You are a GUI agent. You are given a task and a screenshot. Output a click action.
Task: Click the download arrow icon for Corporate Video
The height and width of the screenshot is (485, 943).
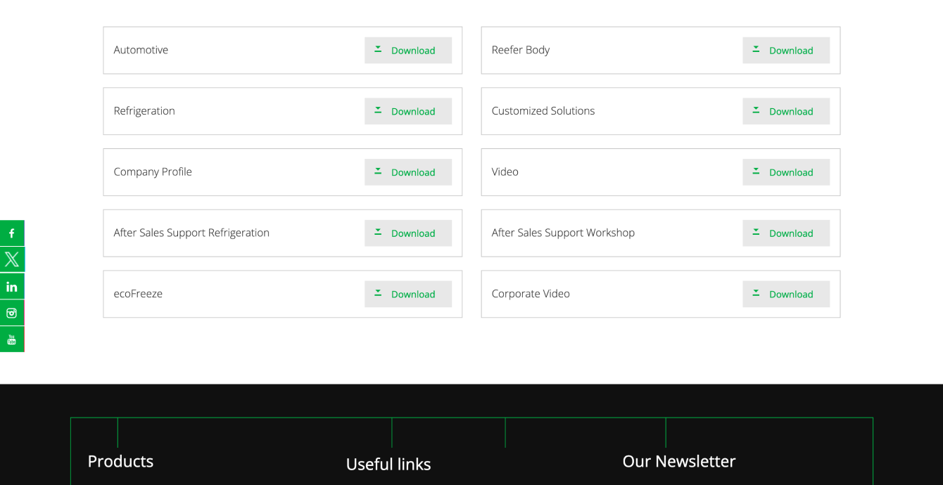[x=756, y=293]
